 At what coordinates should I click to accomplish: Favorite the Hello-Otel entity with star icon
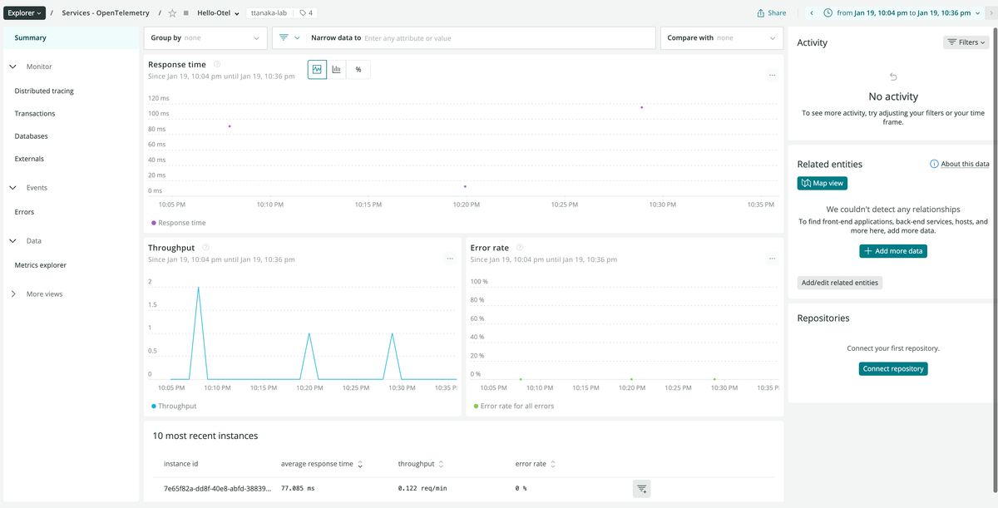tap(172, 13)
